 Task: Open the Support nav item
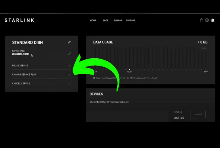[x=130, y=21]
